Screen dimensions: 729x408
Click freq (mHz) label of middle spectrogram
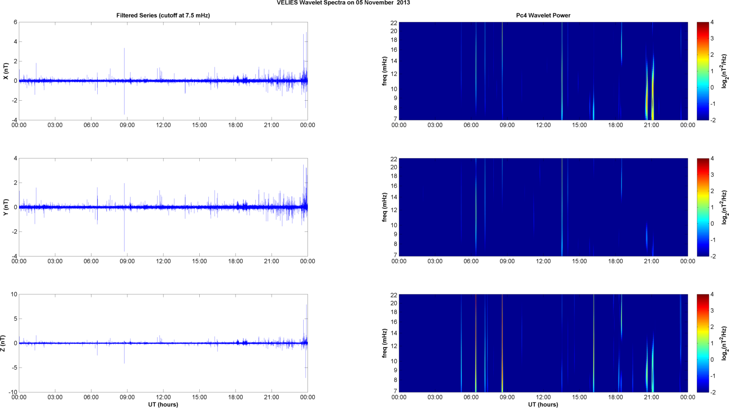click(384, 207)
